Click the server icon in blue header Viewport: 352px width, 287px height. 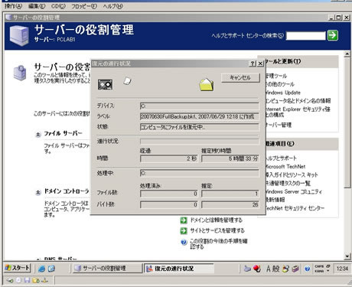[x=19, y=36]
